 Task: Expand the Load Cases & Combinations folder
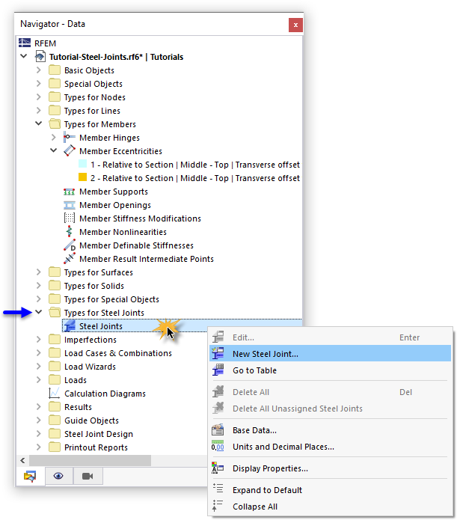tap(39, 353)
